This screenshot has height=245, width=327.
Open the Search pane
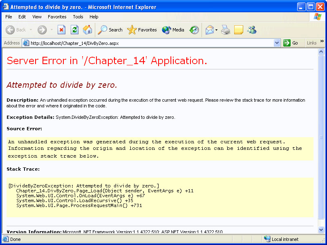(110, 30)
